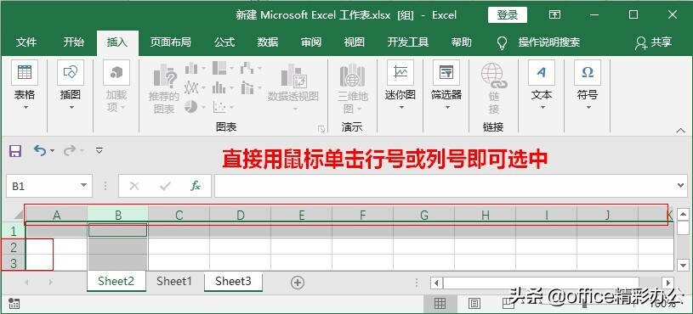Switch to the 数据 (Data) tab
Image resolution: width=693 pixels, height=314 pixels.
pyautogui.click(x=268, y=42)
